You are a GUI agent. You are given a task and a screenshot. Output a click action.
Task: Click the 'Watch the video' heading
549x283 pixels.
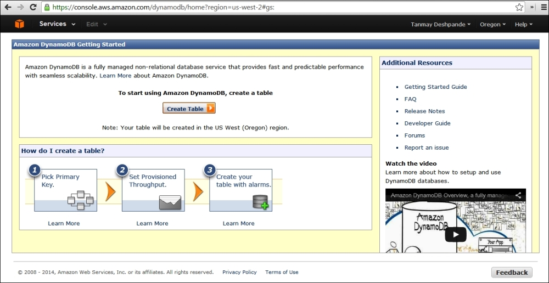click(x=411, y=163)
